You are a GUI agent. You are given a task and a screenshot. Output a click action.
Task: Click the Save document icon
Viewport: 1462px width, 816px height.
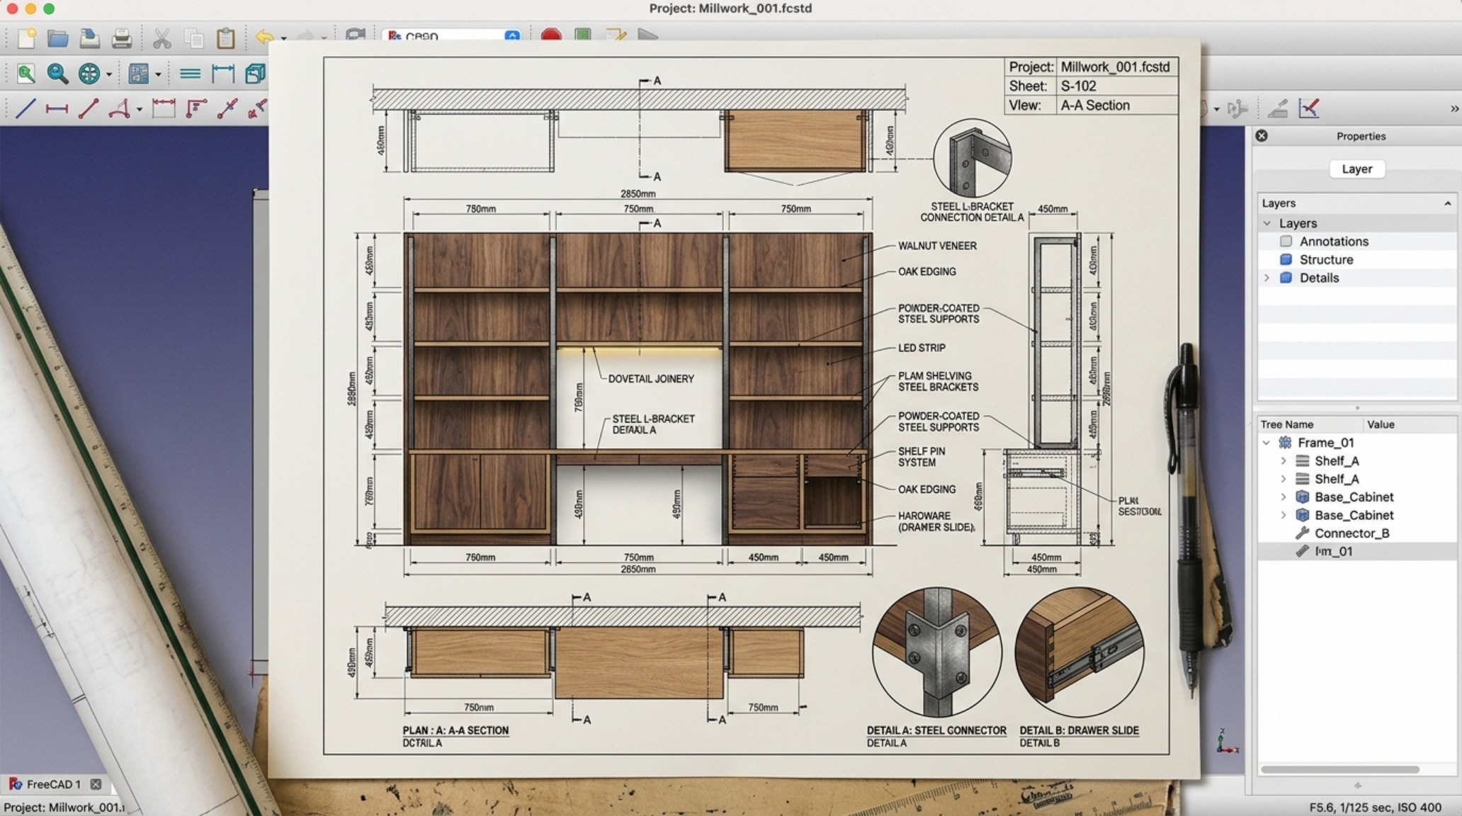[x=89, y=38]
